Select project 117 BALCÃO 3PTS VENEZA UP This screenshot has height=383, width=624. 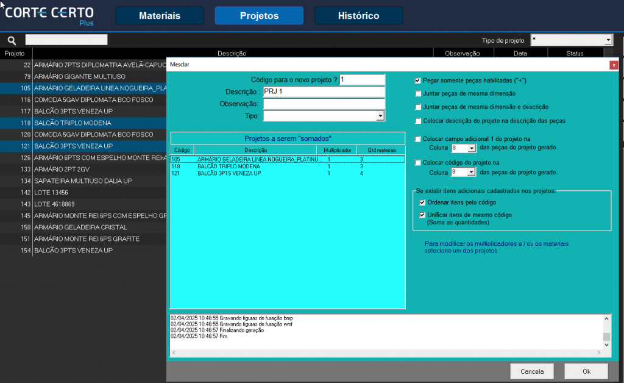pos(83,111)
